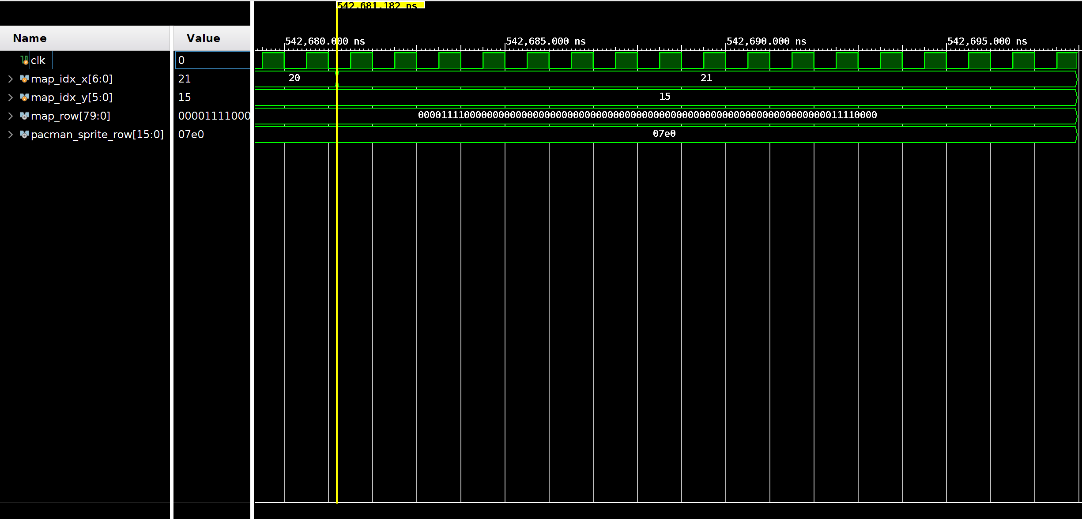Select the map_row[79:0] signal name

click(71, 116)
